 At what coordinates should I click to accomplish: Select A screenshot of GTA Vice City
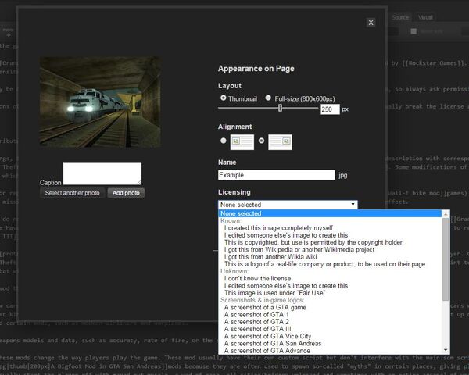pyautogui.click(x=267, y=336)
